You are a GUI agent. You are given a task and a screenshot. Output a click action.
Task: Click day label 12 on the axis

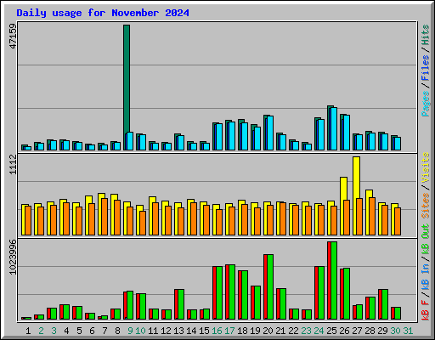(166, 331)
